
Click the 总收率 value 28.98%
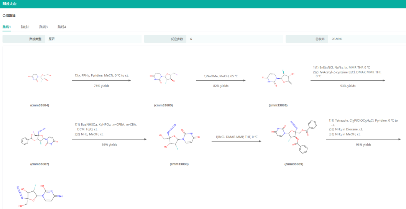coord(337,39)
